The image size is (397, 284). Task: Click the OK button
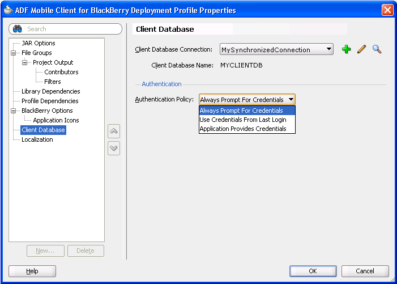point(313,271)
